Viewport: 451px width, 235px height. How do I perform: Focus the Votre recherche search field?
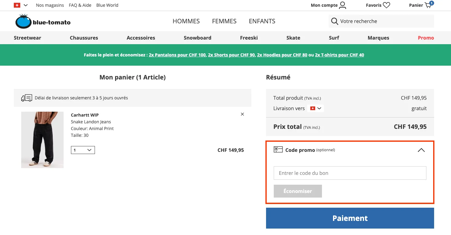pos(381,21)
